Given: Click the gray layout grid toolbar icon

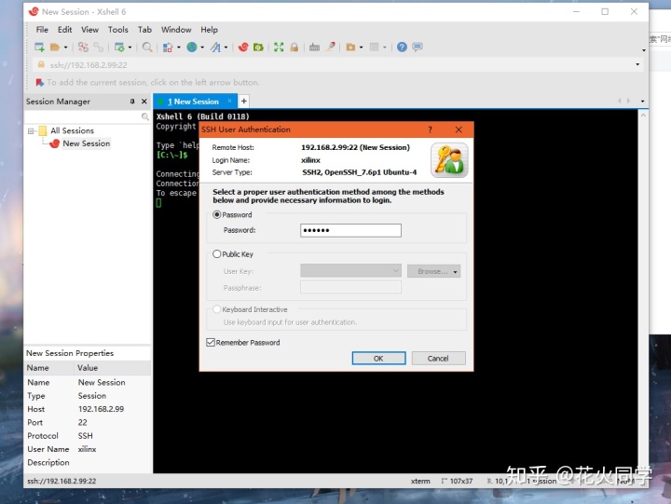Looking at the screenshot, I should click(x=375, y=48).
